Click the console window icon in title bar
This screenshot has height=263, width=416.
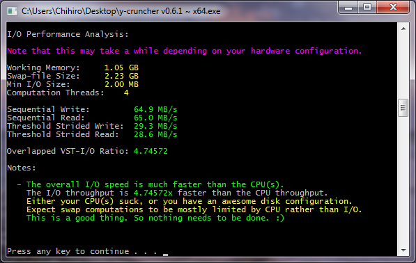(13, 11)
